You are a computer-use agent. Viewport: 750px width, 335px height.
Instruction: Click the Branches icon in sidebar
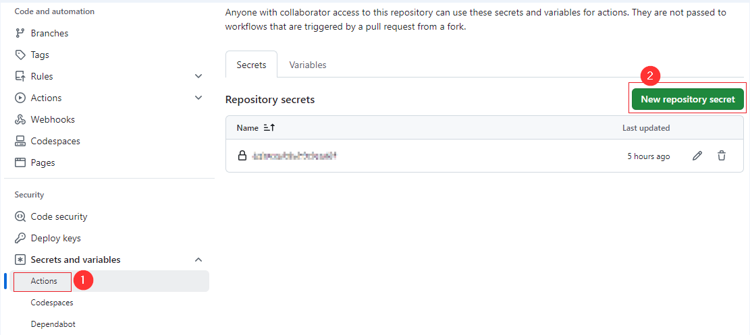point(20,33)
